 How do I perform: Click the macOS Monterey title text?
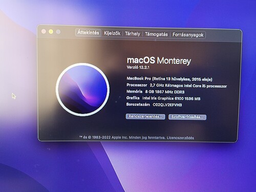click(x=159, y=60)
